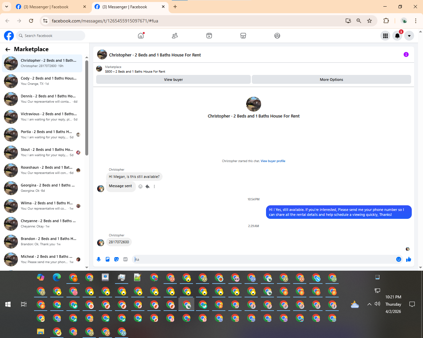Open conversation information purple icon
This screenshot has width=423, height=338.
(406, 54)
